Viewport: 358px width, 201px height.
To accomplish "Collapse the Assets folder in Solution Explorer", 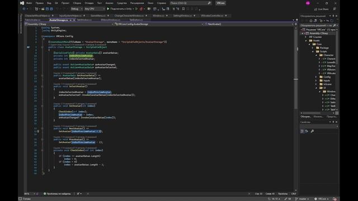I will (306, 41).
